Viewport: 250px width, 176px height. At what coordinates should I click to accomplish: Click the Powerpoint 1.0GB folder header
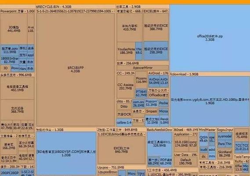point(17,11)
